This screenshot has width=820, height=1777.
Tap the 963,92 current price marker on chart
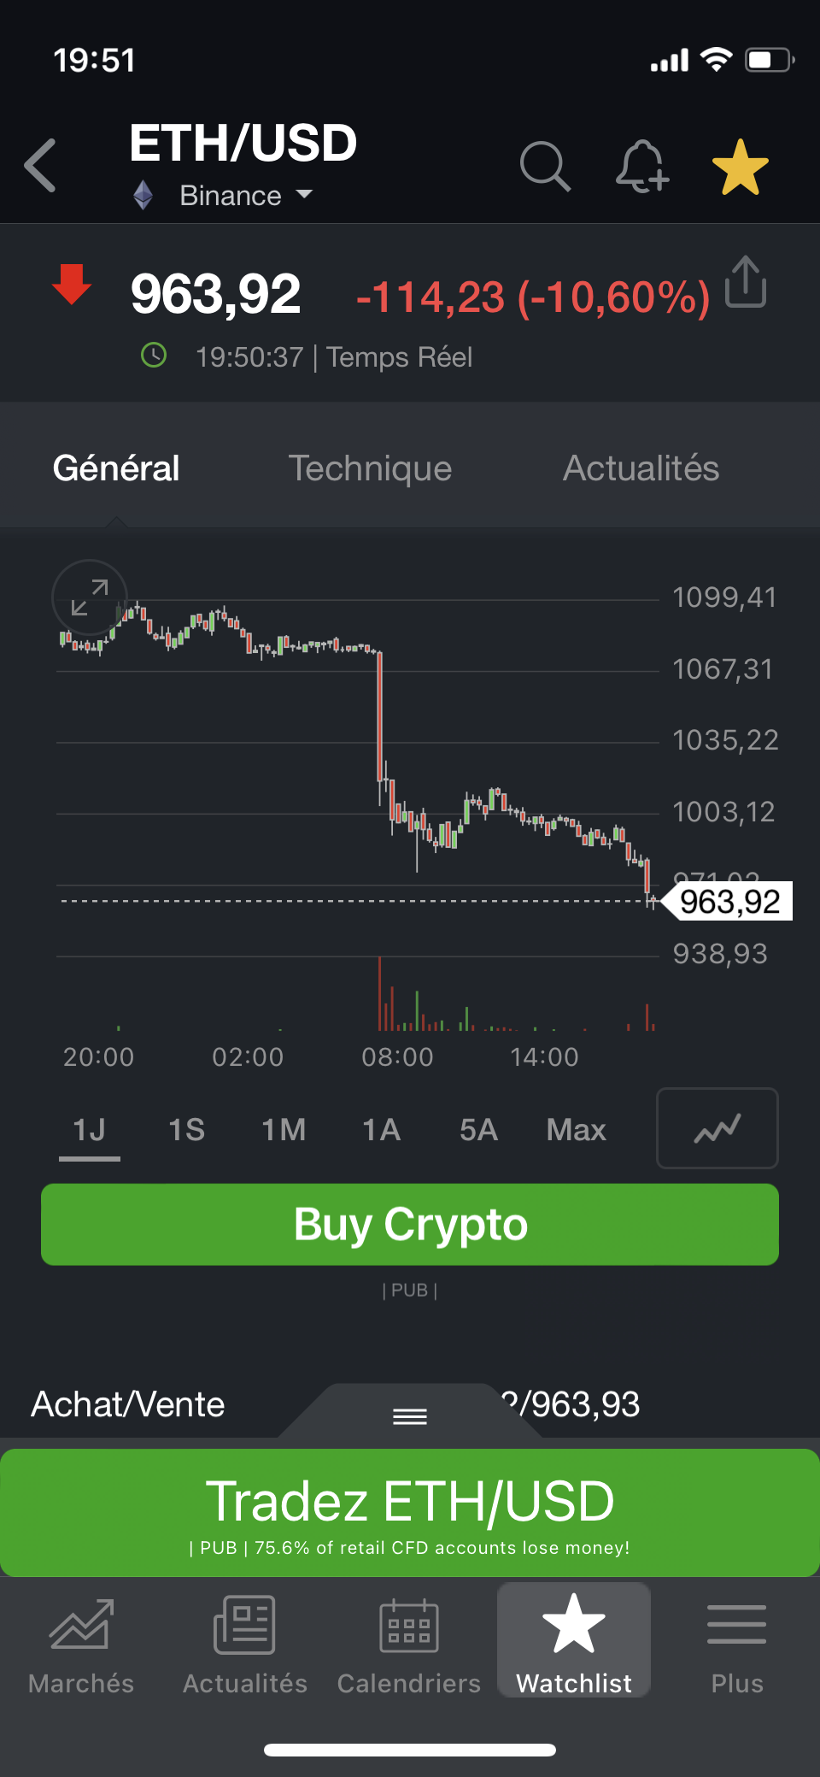(730, 902)
